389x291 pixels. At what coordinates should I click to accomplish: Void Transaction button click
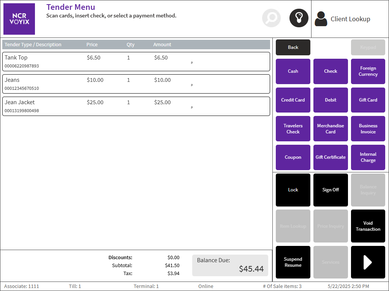pos(368,226)
